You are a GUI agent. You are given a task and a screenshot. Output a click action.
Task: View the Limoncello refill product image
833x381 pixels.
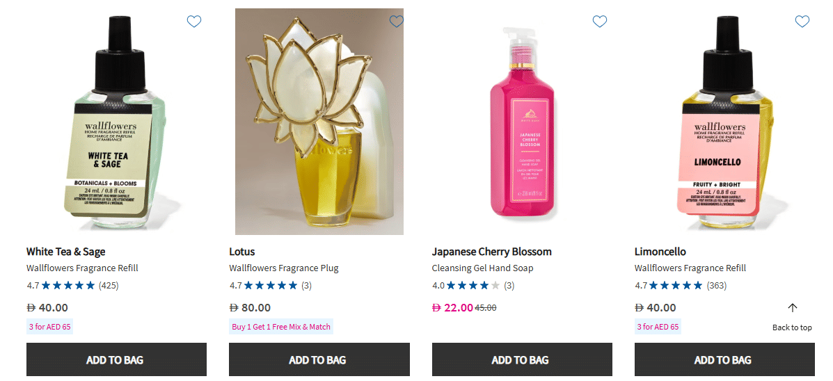point(724,125)
